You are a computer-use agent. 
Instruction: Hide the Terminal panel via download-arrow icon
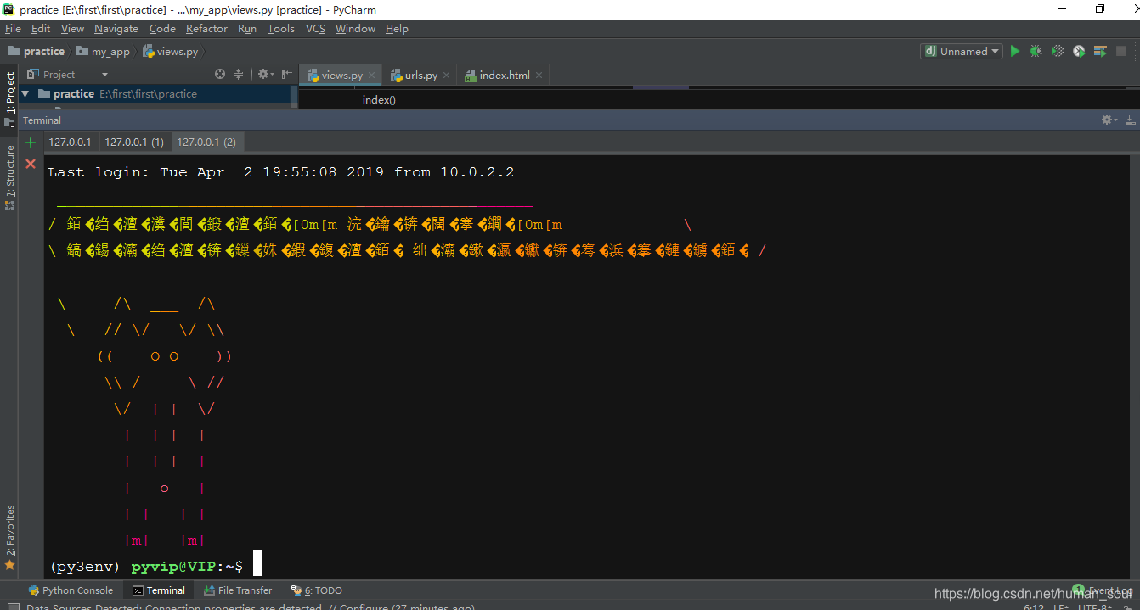pyautogui.click(x=1131, y=120)
